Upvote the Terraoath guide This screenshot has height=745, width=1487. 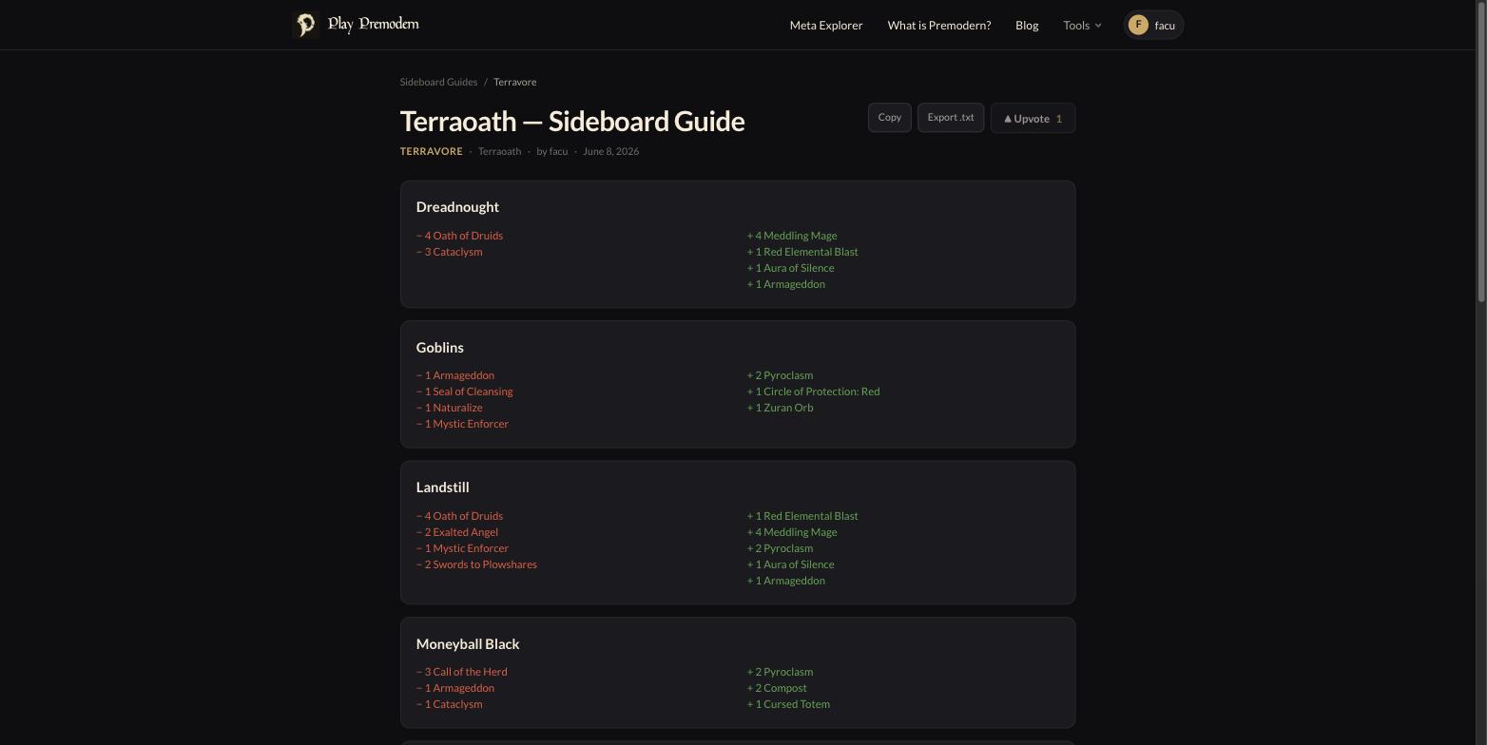pyautogui.click(x=1033, y=119)
